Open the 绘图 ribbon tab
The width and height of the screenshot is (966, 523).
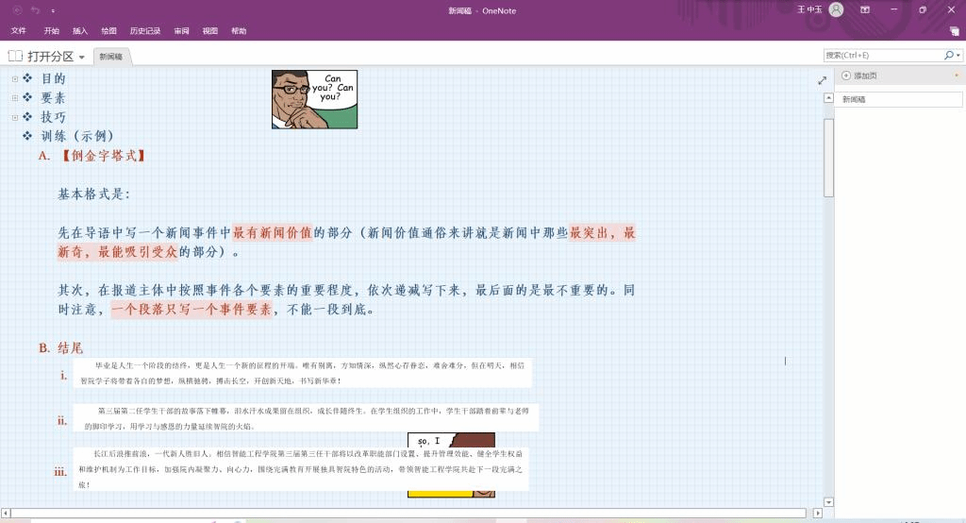tap(108, 31)
